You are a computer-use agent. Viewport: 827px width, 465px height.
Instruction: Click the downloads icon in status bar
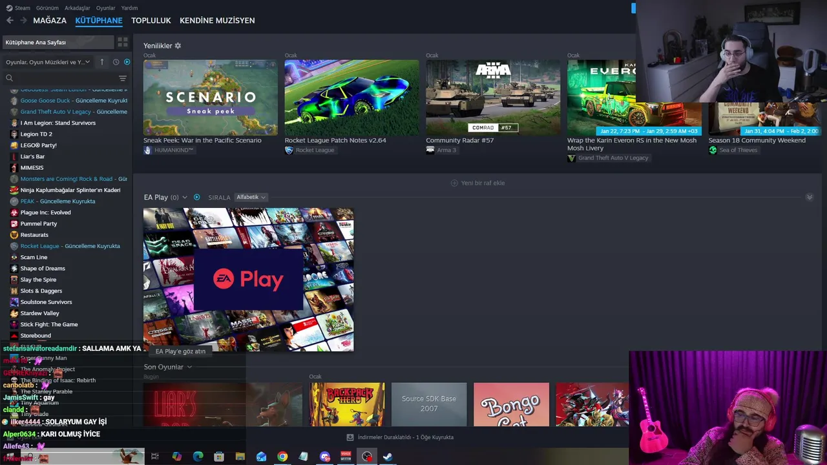[x=350, y=437]
